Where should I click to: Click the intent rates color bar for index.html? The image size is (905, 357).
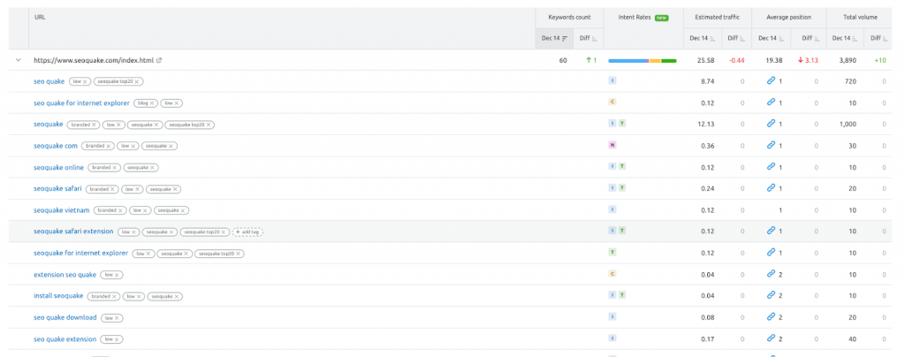coord(643,60)
